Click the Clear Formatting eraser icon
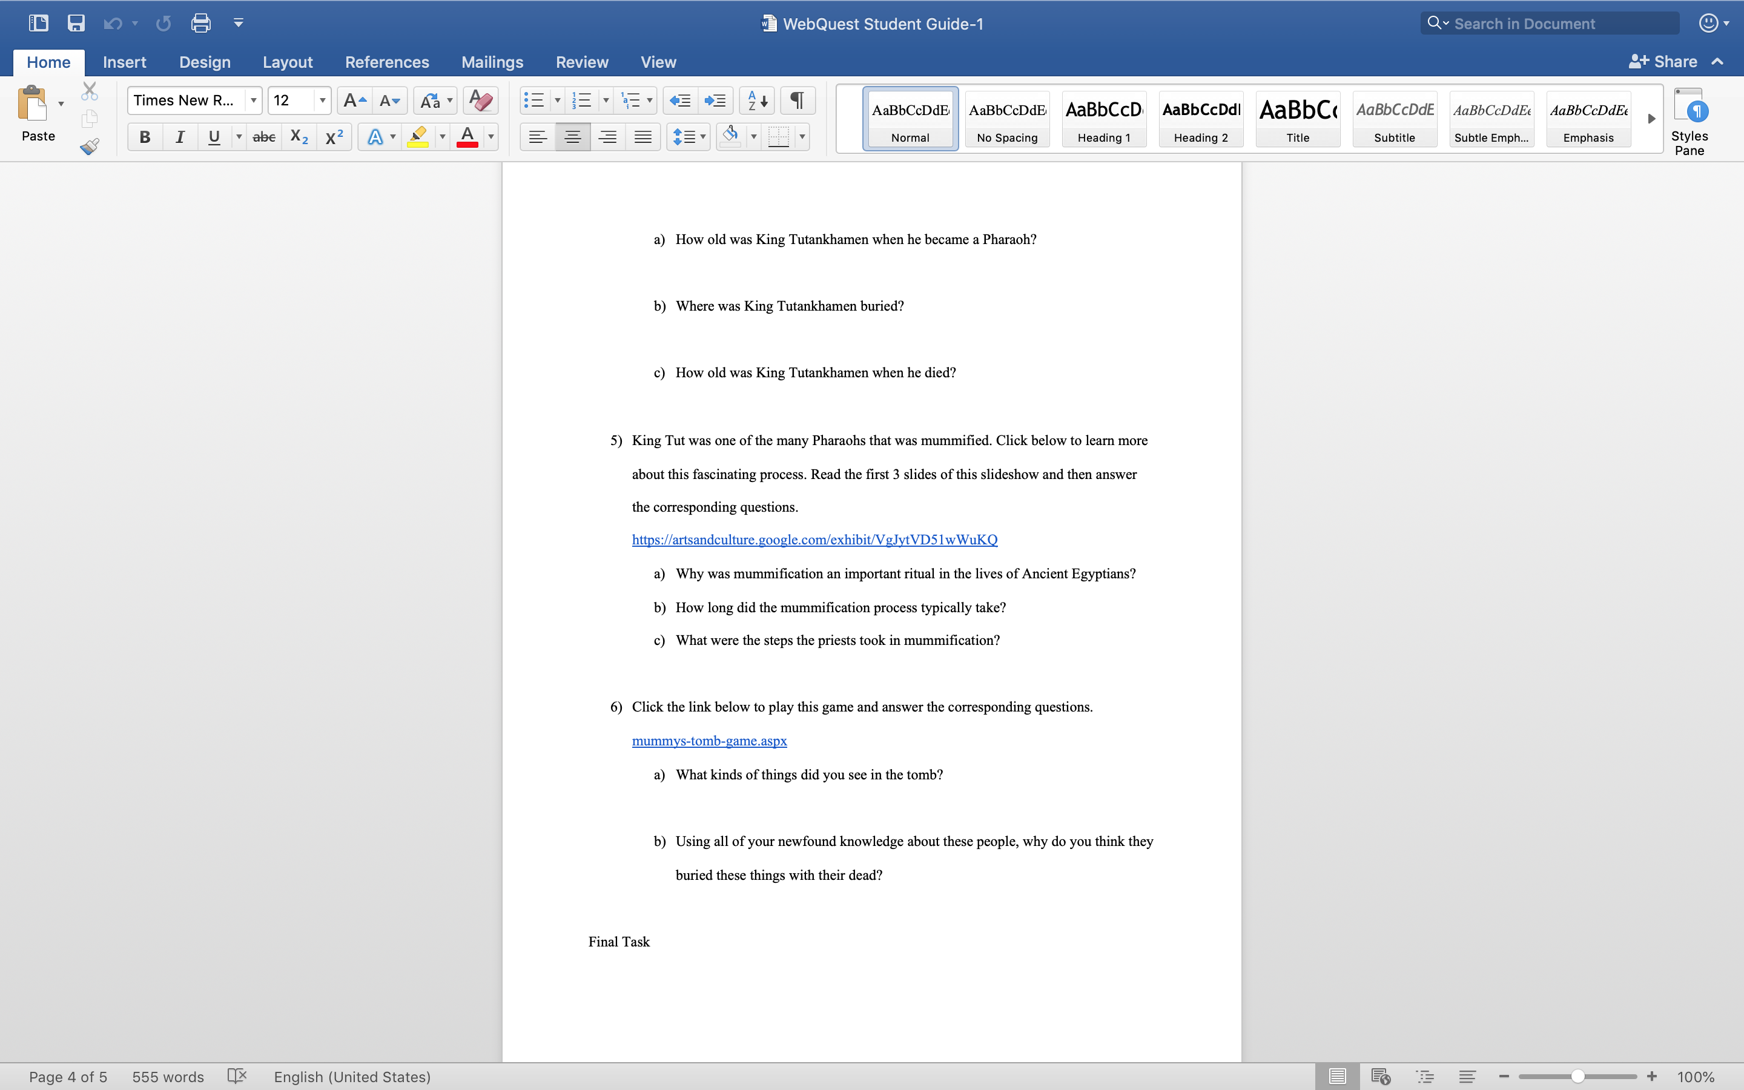This screenshot has width=1744, height=1090. pos(481,100)
